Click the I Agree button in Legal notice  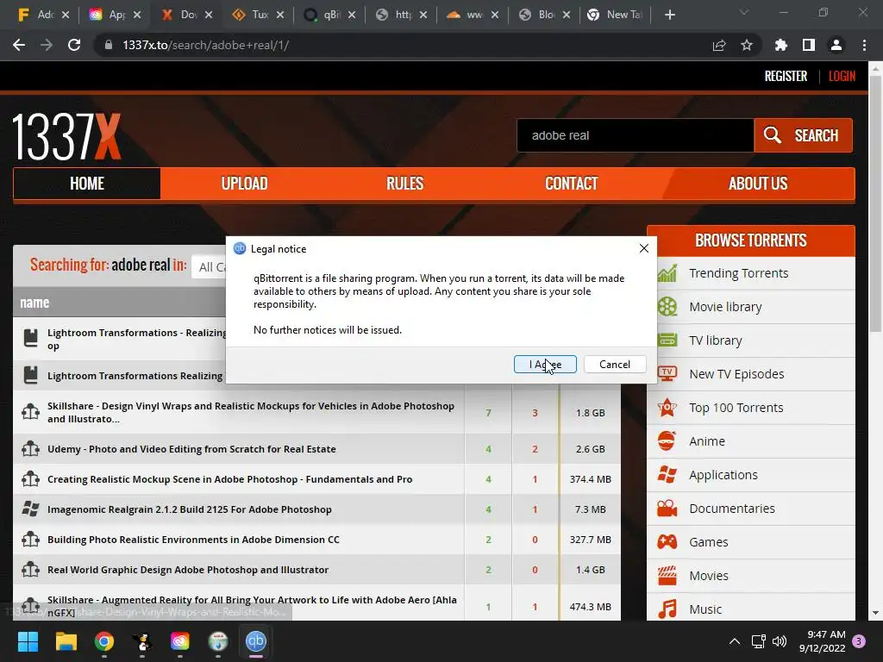pyautogui.click(x=545, y=365)
